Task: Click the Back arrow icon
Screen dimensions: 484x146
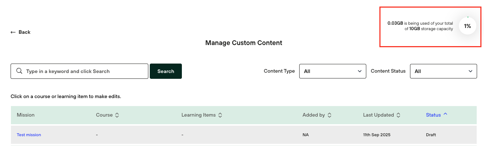Action: (x=13, y=32)
